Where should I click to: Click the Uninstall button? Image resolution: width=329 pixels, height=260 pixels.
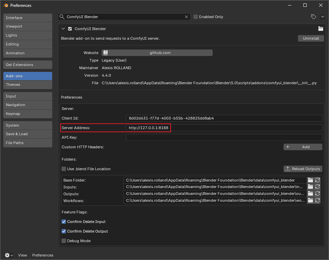[311, 38]
